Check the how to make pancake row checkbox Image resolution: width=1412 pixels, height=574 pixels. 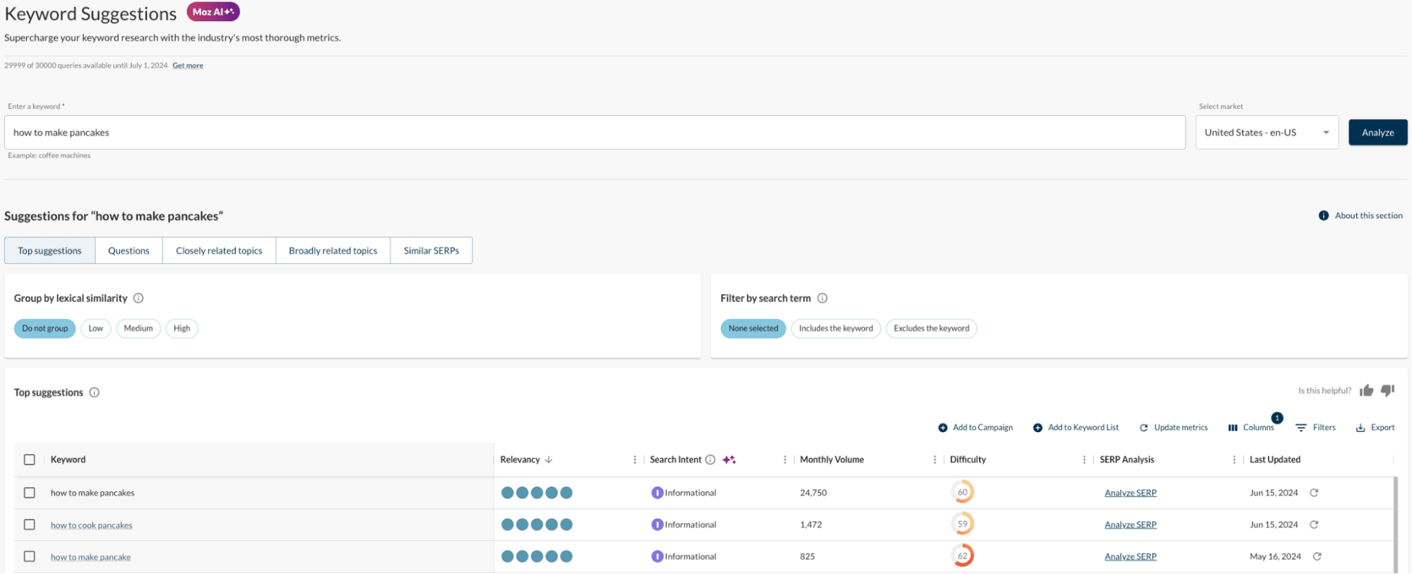(x=30, y=556)
